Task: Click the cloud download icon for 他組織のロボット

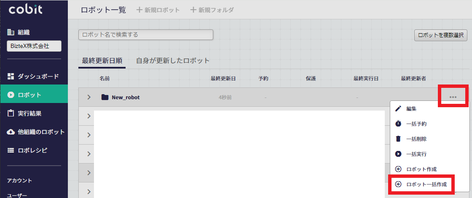Action: pos(11,132)
